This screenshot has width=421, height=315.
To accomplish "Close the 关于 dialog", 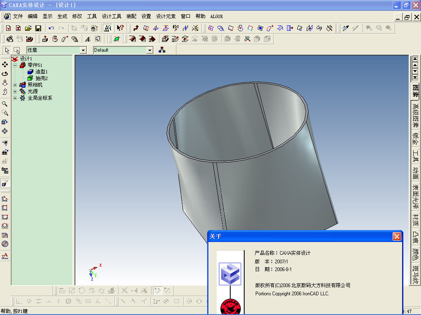I will pos(396,237).
